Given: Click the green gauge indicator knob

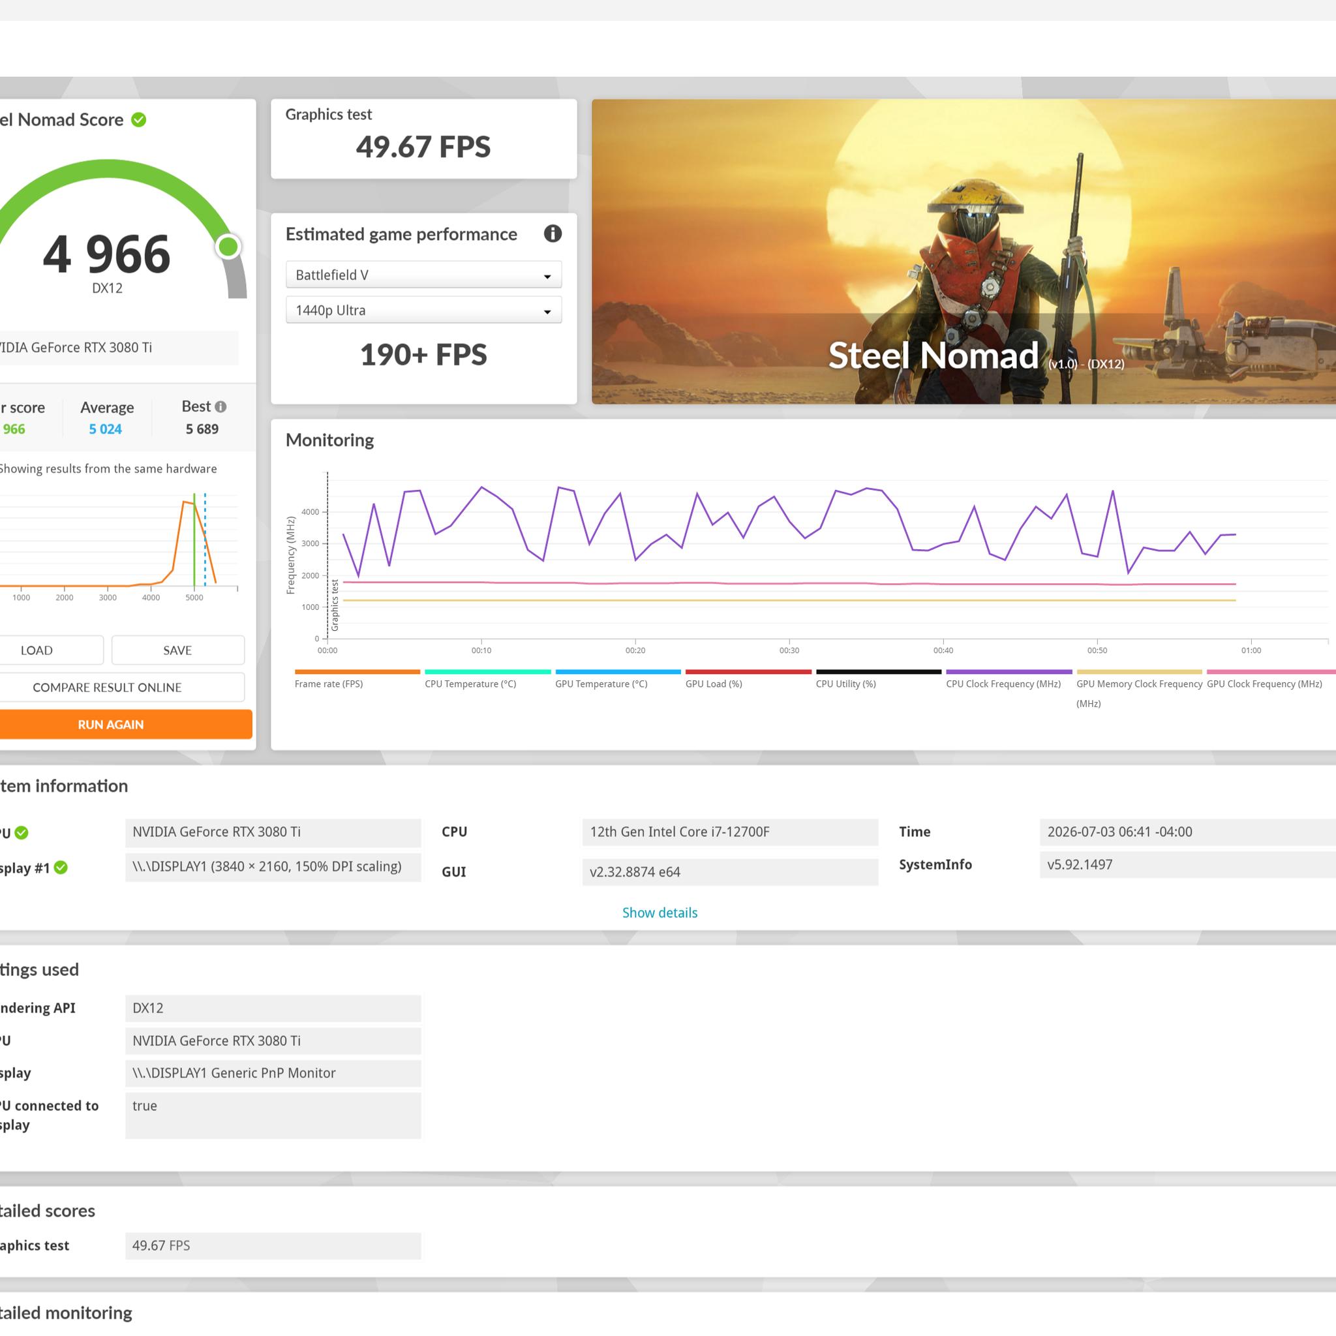Looking at the screenshot, I should tap(228, 246).
